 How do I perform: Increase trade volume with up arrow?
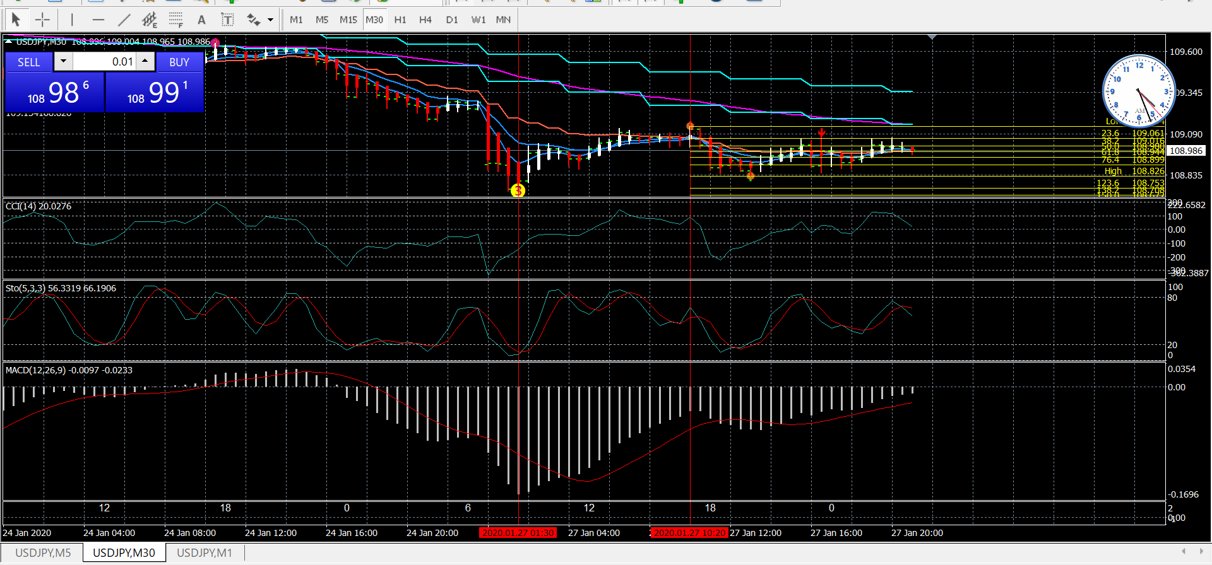(x=145, y=61)
